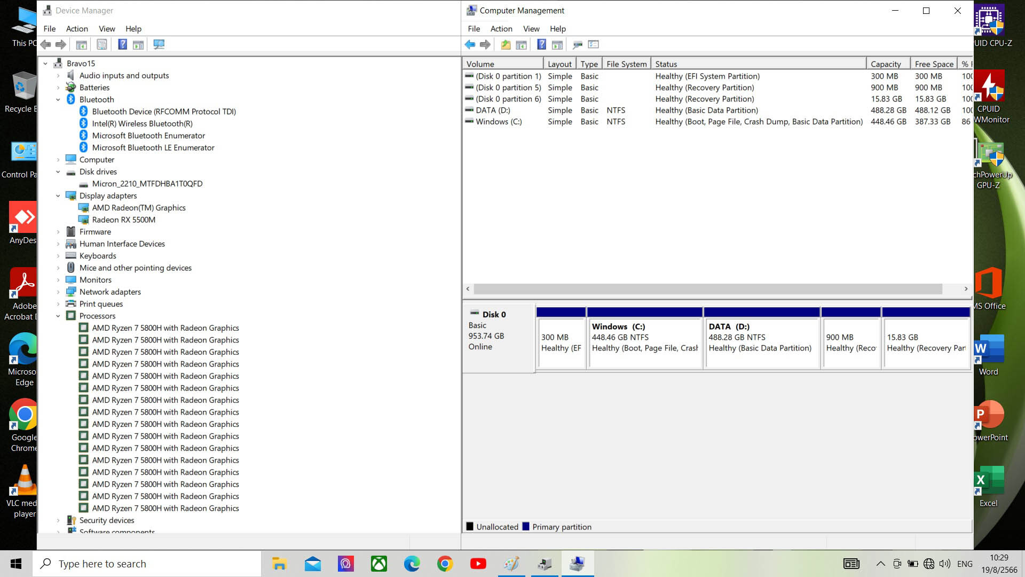The width and height of the screenshot is (1025, 577).
Task: Open Google Chrome desktop shortcut
Action: pos(23,426)
